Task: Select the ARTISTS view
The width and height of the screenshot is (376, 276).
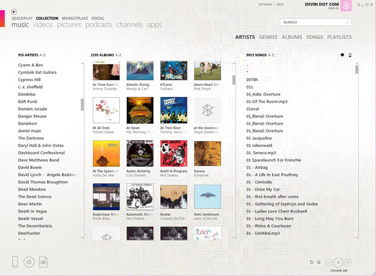Action: tap(245, 37)
